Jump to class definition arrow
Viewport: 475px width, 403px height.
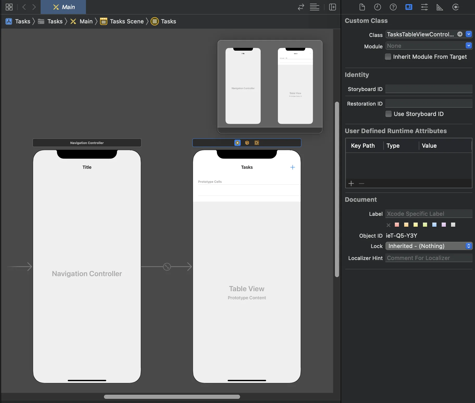click(460, 34)
